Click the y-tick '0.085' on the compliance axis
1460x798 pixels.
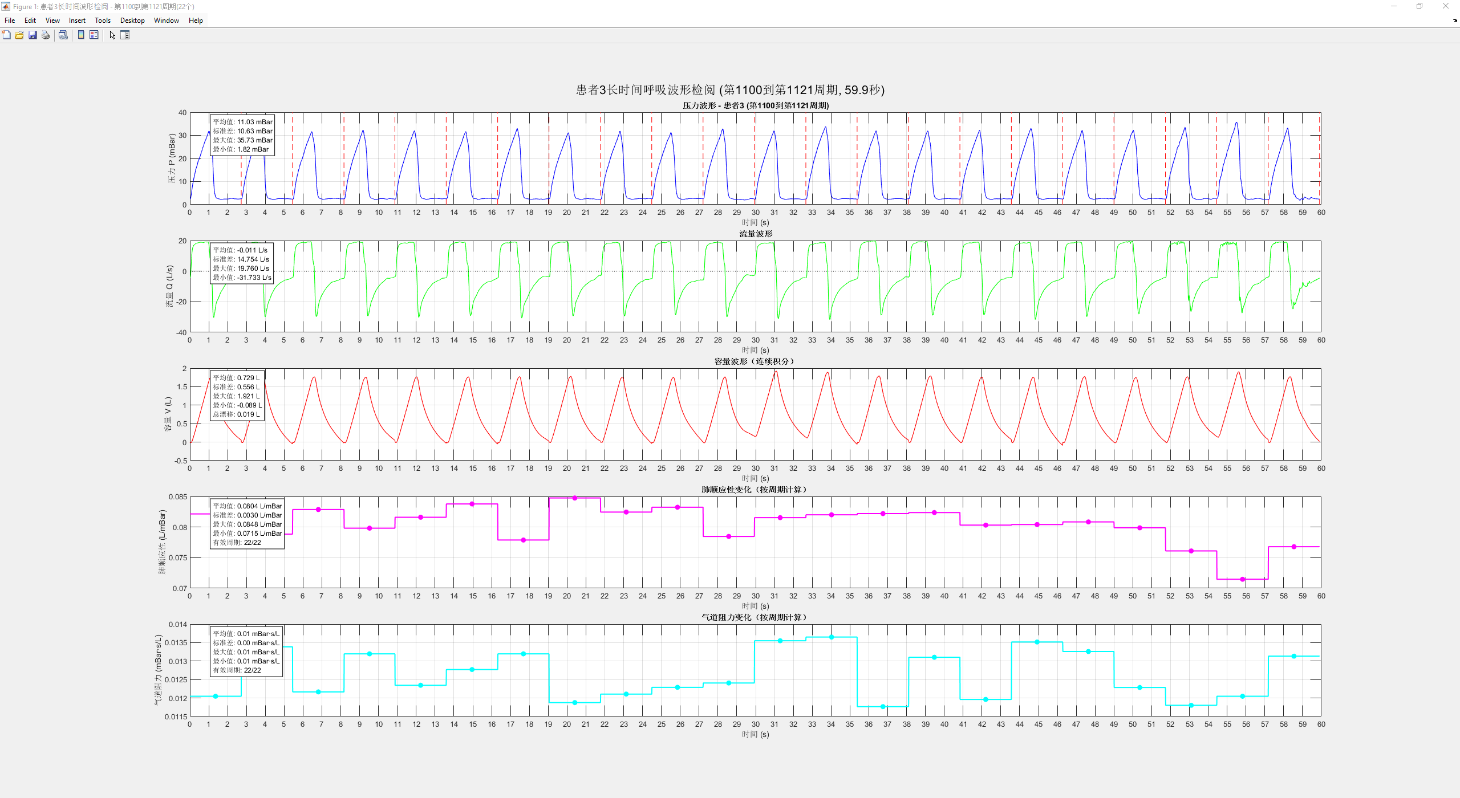pos(178,497)
